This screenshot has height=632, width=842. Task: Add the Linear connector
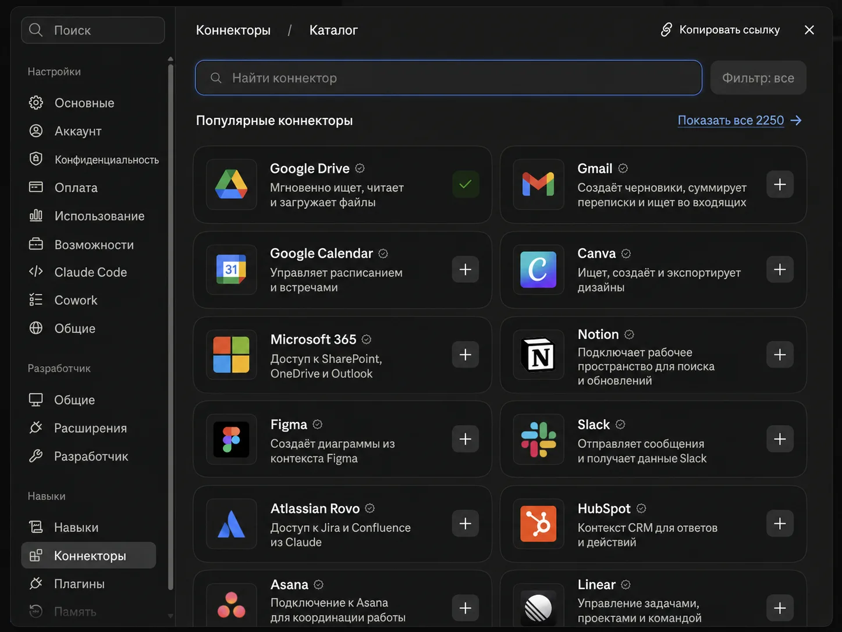pyautogui.click(x=780, y=608)
